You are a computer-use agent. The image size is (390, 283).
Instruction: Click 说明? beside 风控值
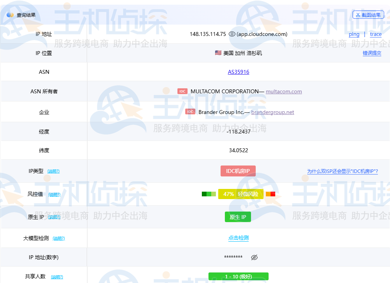click(54, 194)
